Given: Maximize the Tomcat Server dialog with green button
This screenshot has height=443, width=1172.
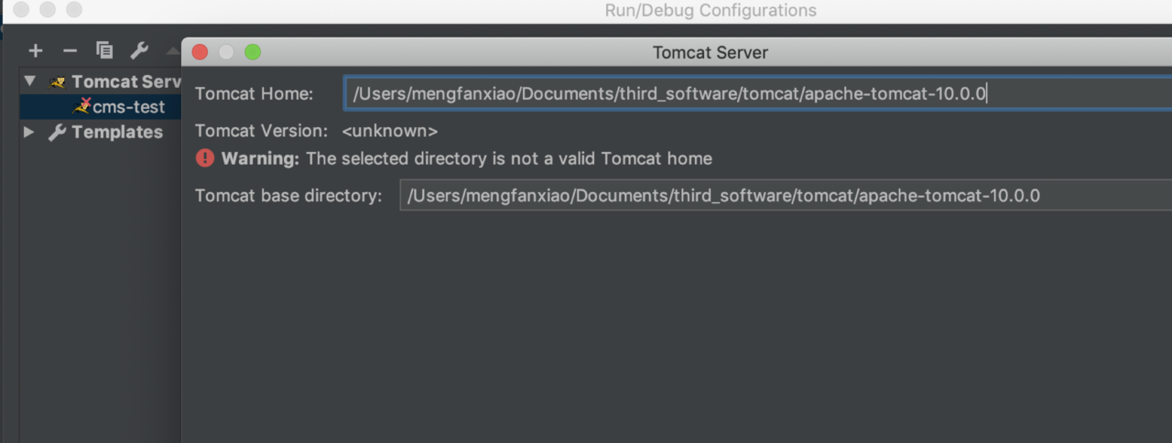Looking at the screenshot, I should (253, 52).
